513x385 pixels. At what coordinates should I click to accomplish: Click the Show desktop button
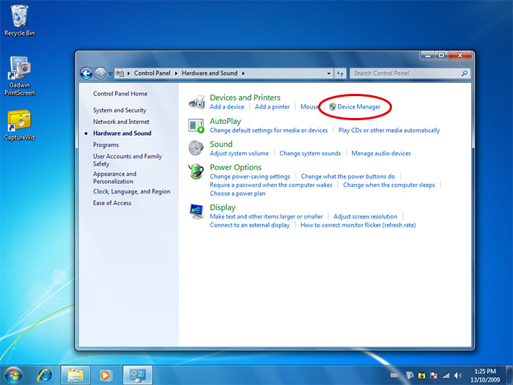click(509, 375)
